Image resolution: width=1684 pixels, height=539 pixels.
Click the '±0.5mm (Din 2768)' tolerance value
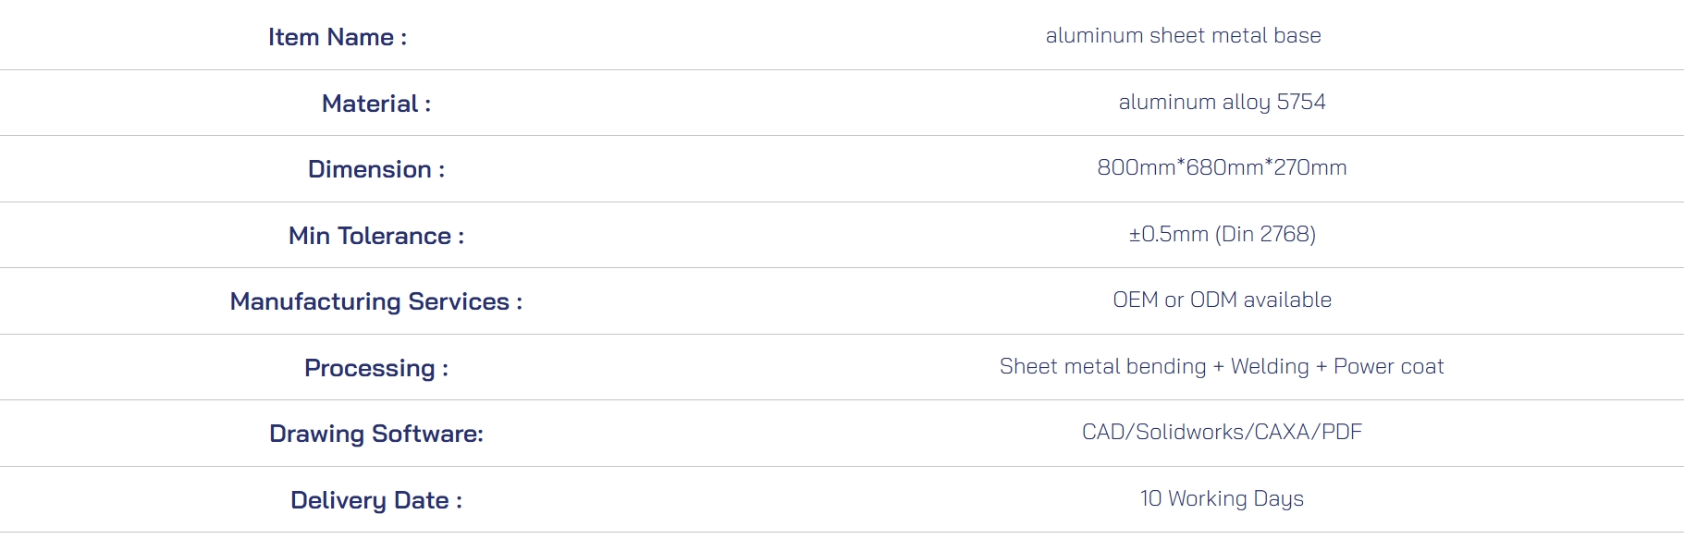(x=1221, y=235)
